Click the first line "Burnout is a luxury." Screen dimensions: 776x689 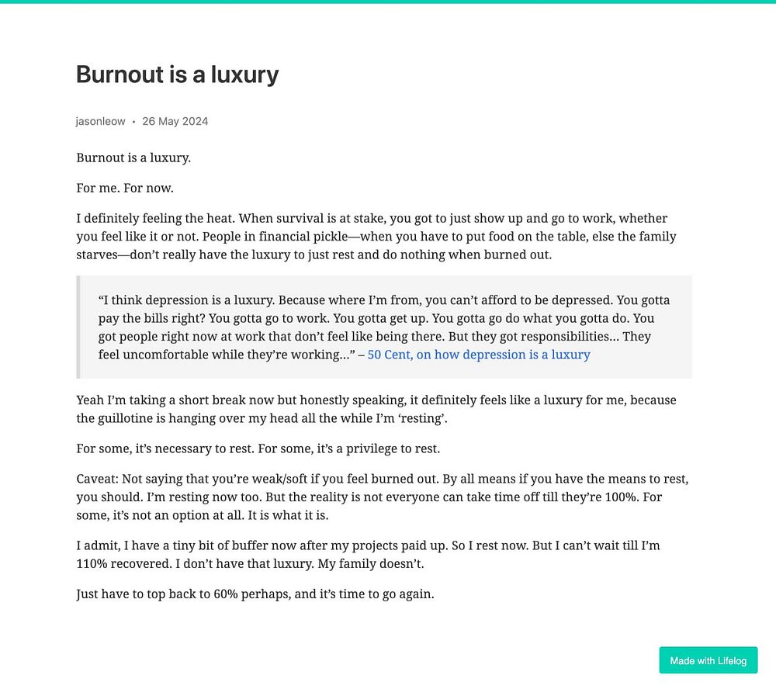(x=133, y=158)
